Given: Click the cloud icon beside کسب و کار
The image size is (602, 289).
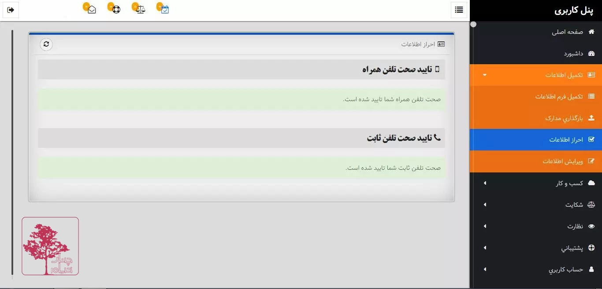Looking at the screenshot, I should pyautogui.click(x=591, y=183).
